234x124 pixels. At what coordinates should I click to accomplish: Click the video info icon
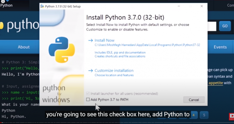(x=3, y=2)
